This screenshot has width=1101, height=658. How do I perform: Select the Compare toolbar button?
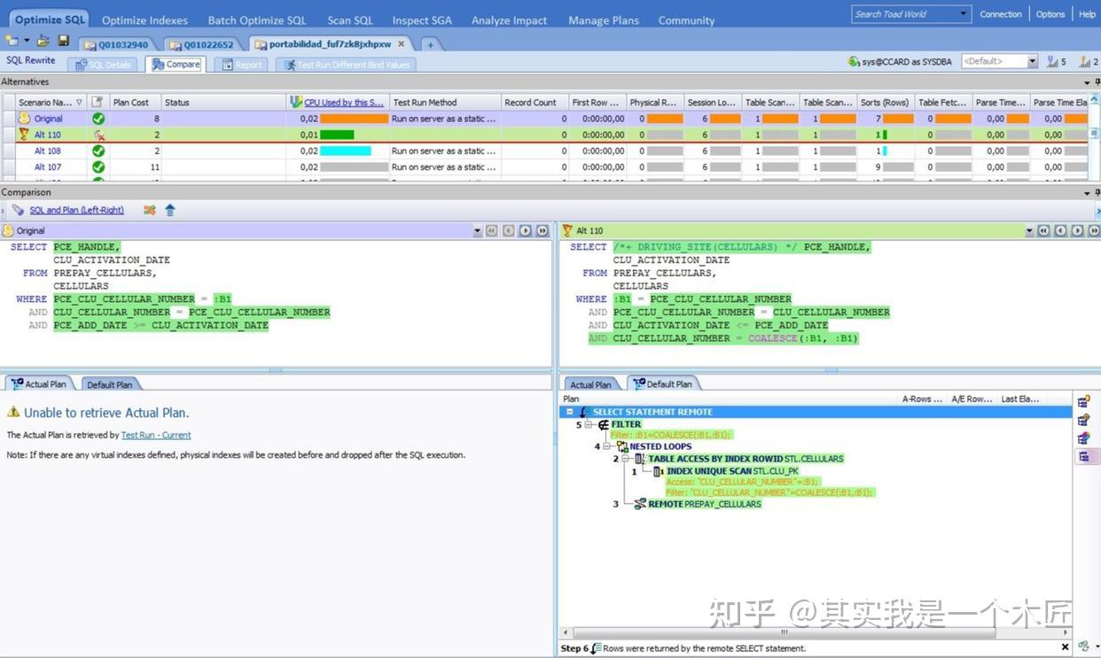(x=176, y=64)
